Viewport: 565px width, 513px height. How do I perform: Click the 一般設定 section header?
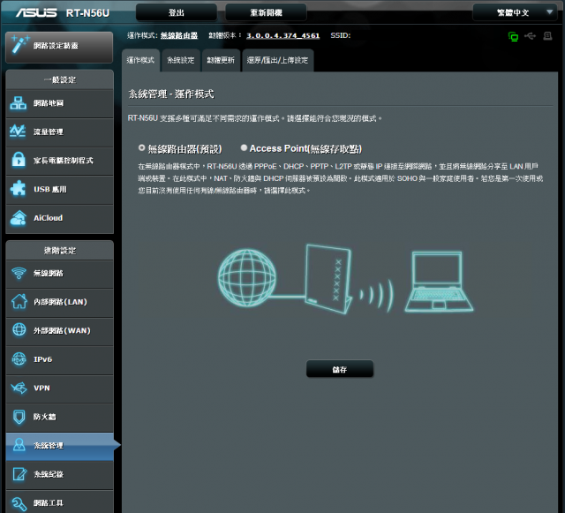coord(60,79)
